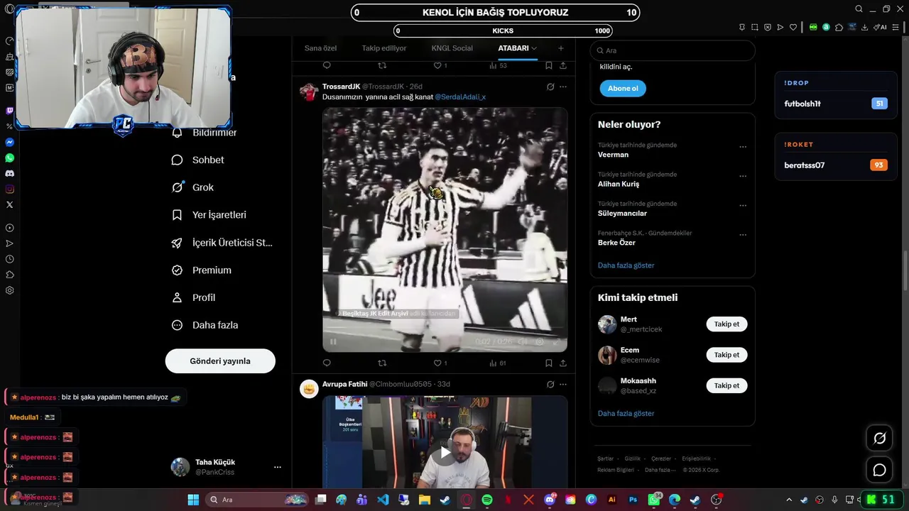Pause the Juventus player video

(332, 341)
